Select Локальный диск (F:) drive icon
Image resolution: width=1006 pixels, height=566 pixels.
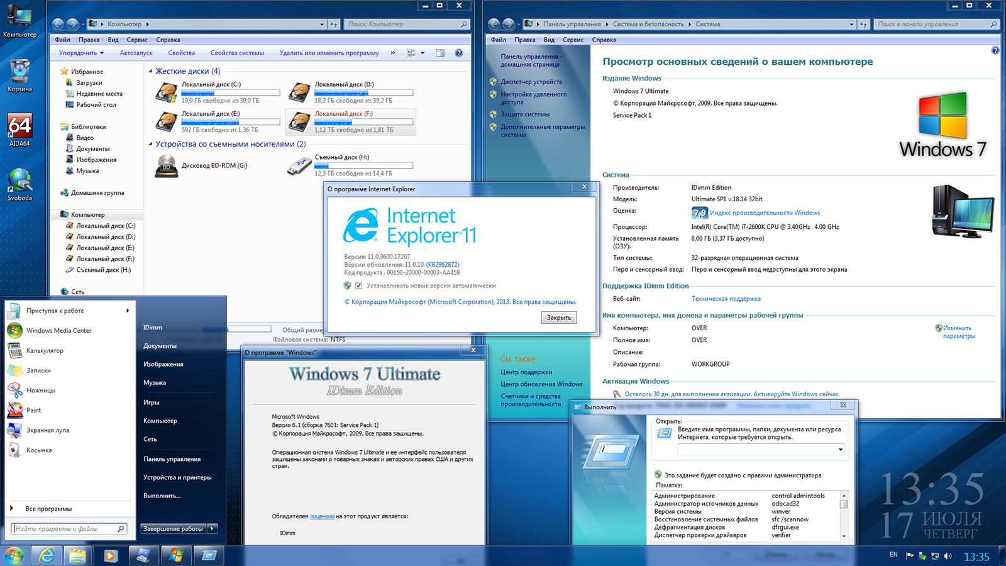click(x=299, y=122)
